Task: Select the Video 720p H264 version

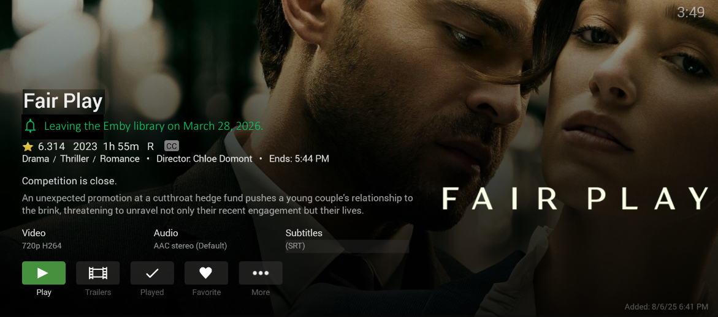Action: pos(42,246)
